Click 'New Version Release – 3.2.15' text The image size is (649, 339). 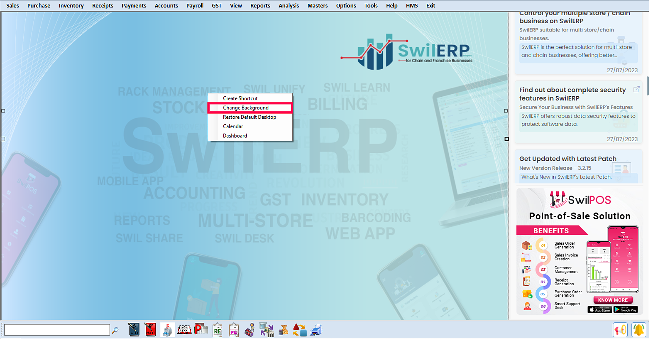click(x=555, y=168)
